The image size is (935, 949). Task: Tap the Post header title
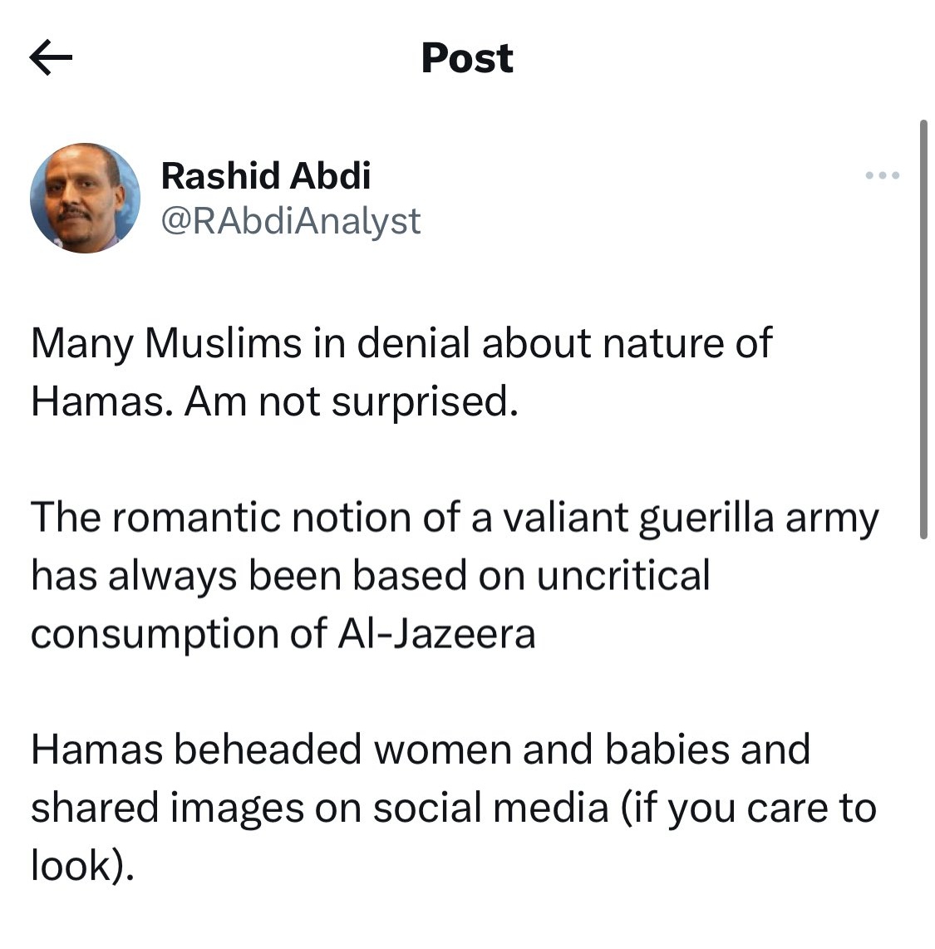point(467,58)
